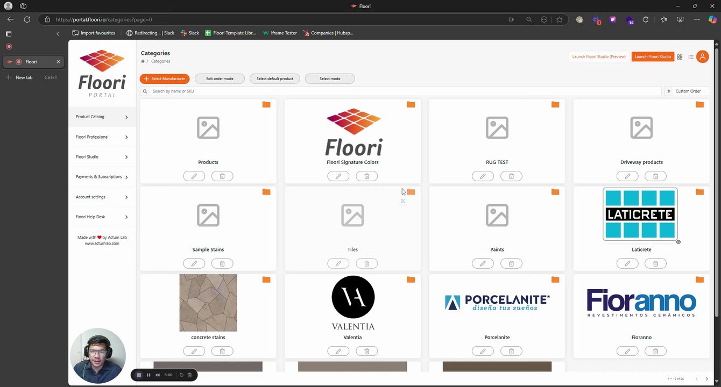Pause the screen recording
Screen dimensions: 721x387
(x=149, y=375)
